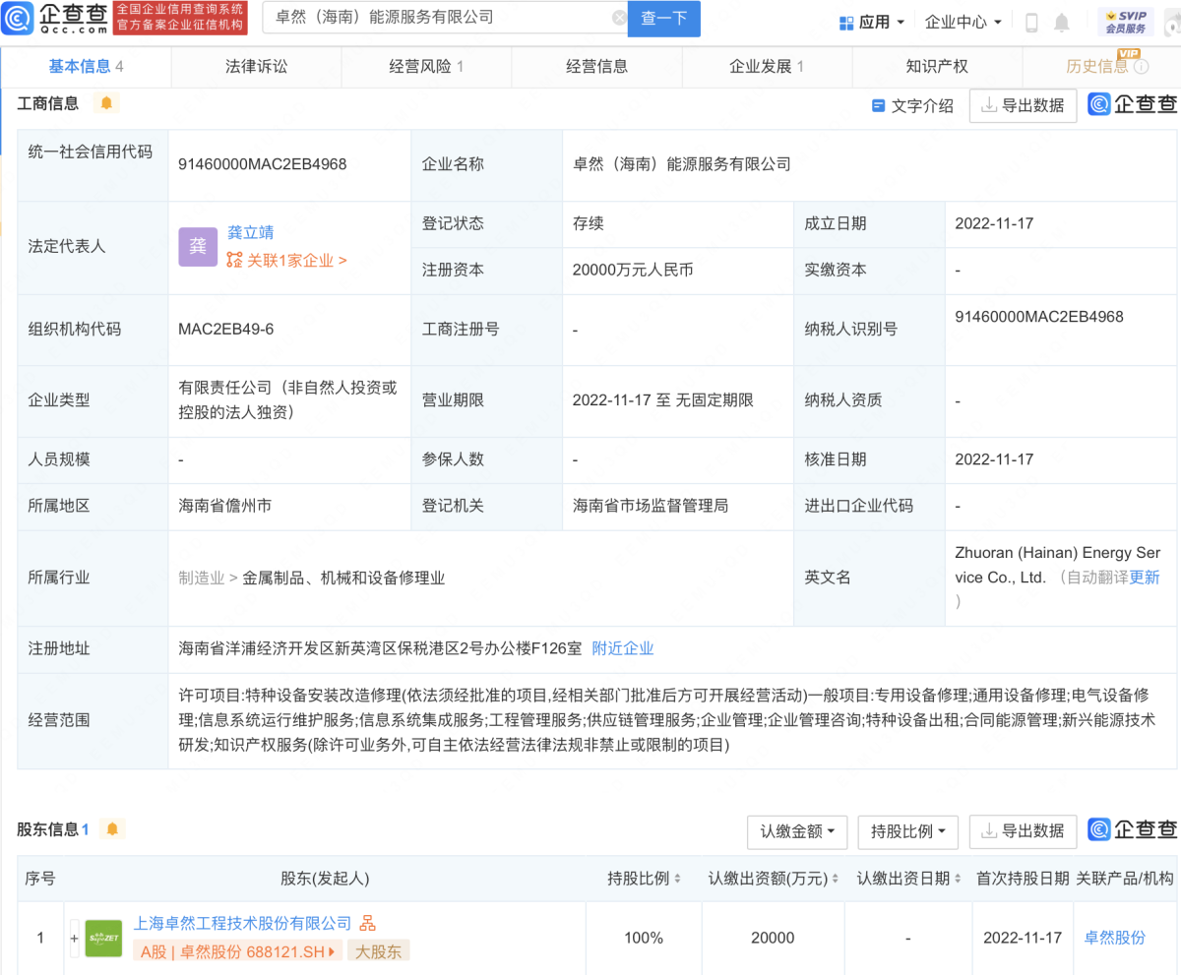Click the bell alert next to 股东信息
The width and height of the screenshot is (1181, 975).
click(x=112, y=829)
